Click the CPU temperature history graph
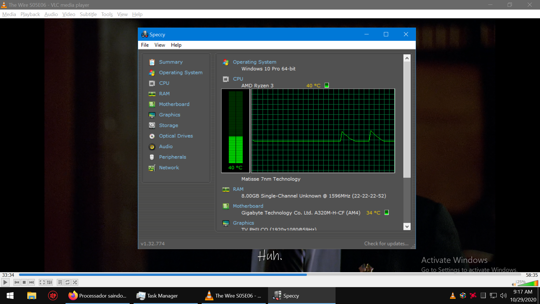Image resolution: width=540 pixels, height=304 pixels. (x=323, y=131)
